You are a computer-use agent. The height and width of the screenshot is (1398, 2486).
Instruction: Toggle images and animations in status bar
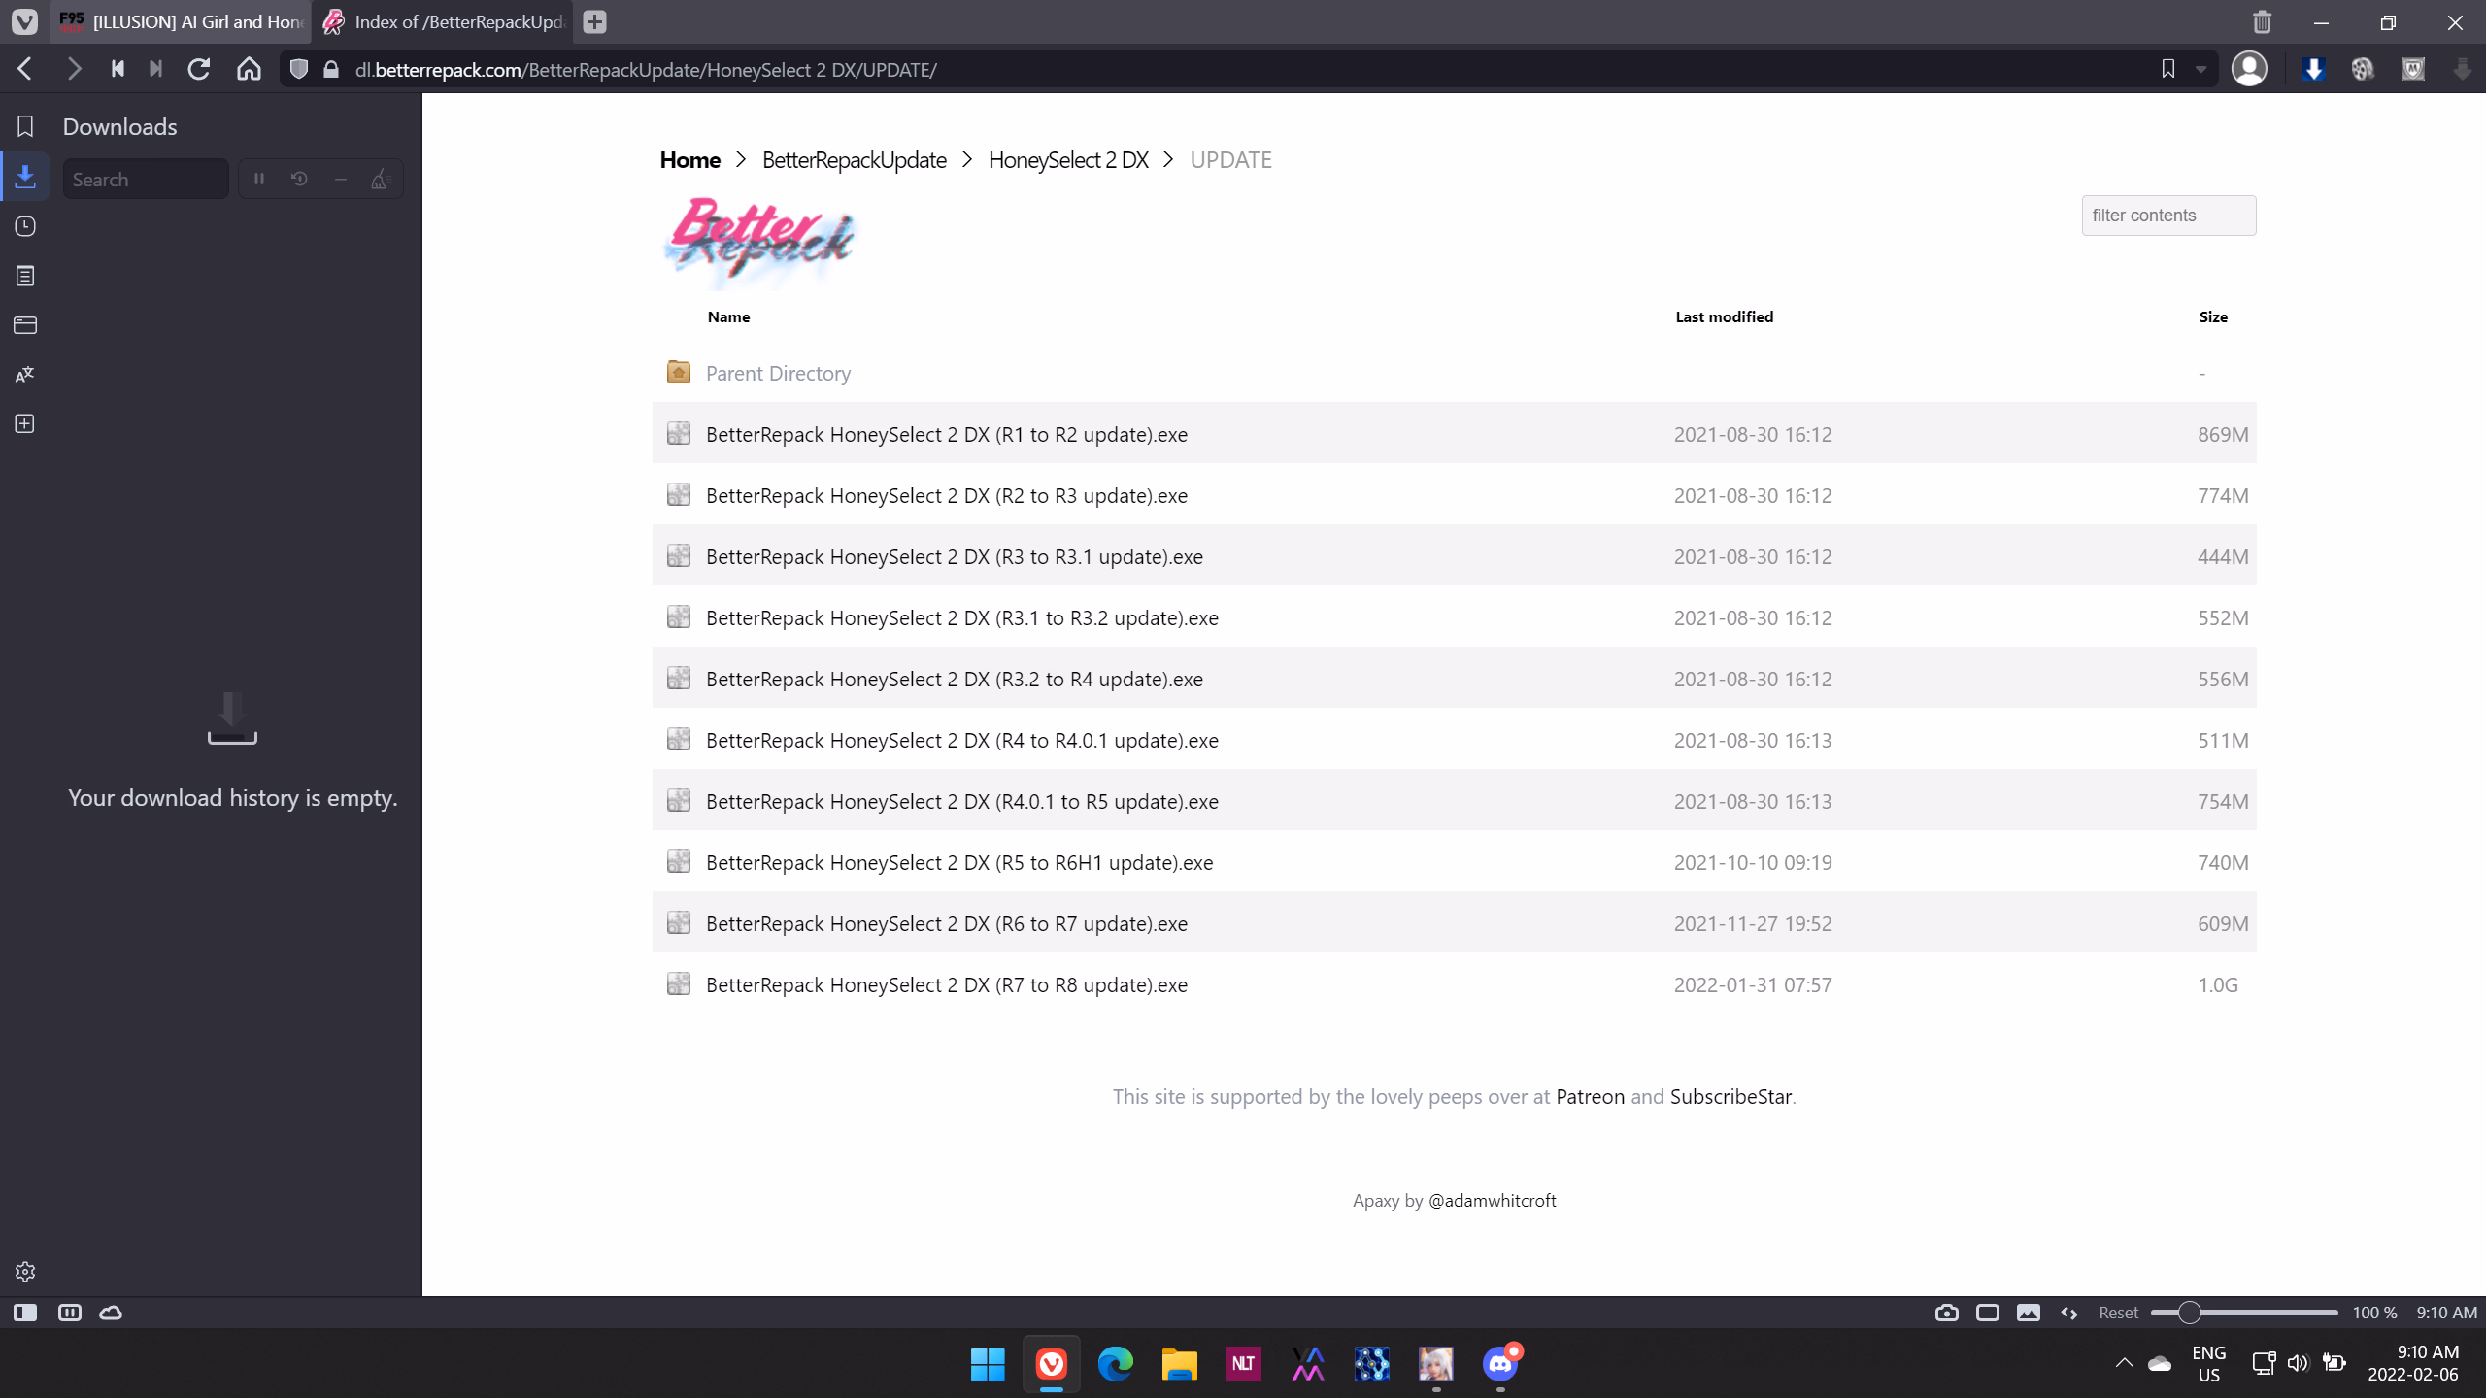coord(2029,1313)
